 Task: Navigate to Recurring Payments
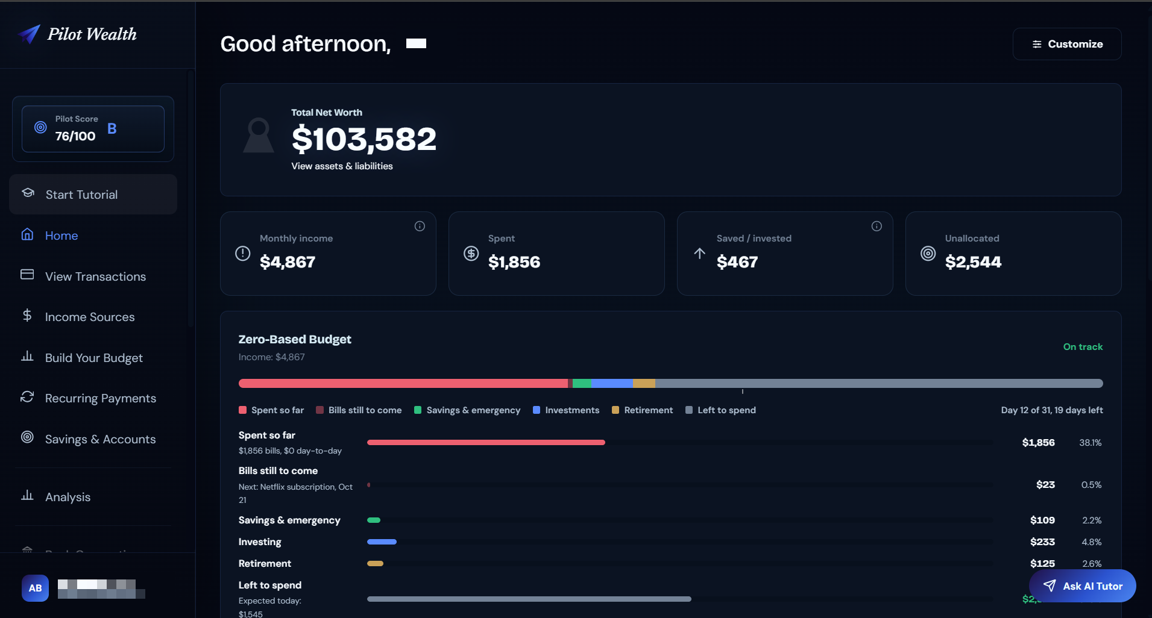93,398
